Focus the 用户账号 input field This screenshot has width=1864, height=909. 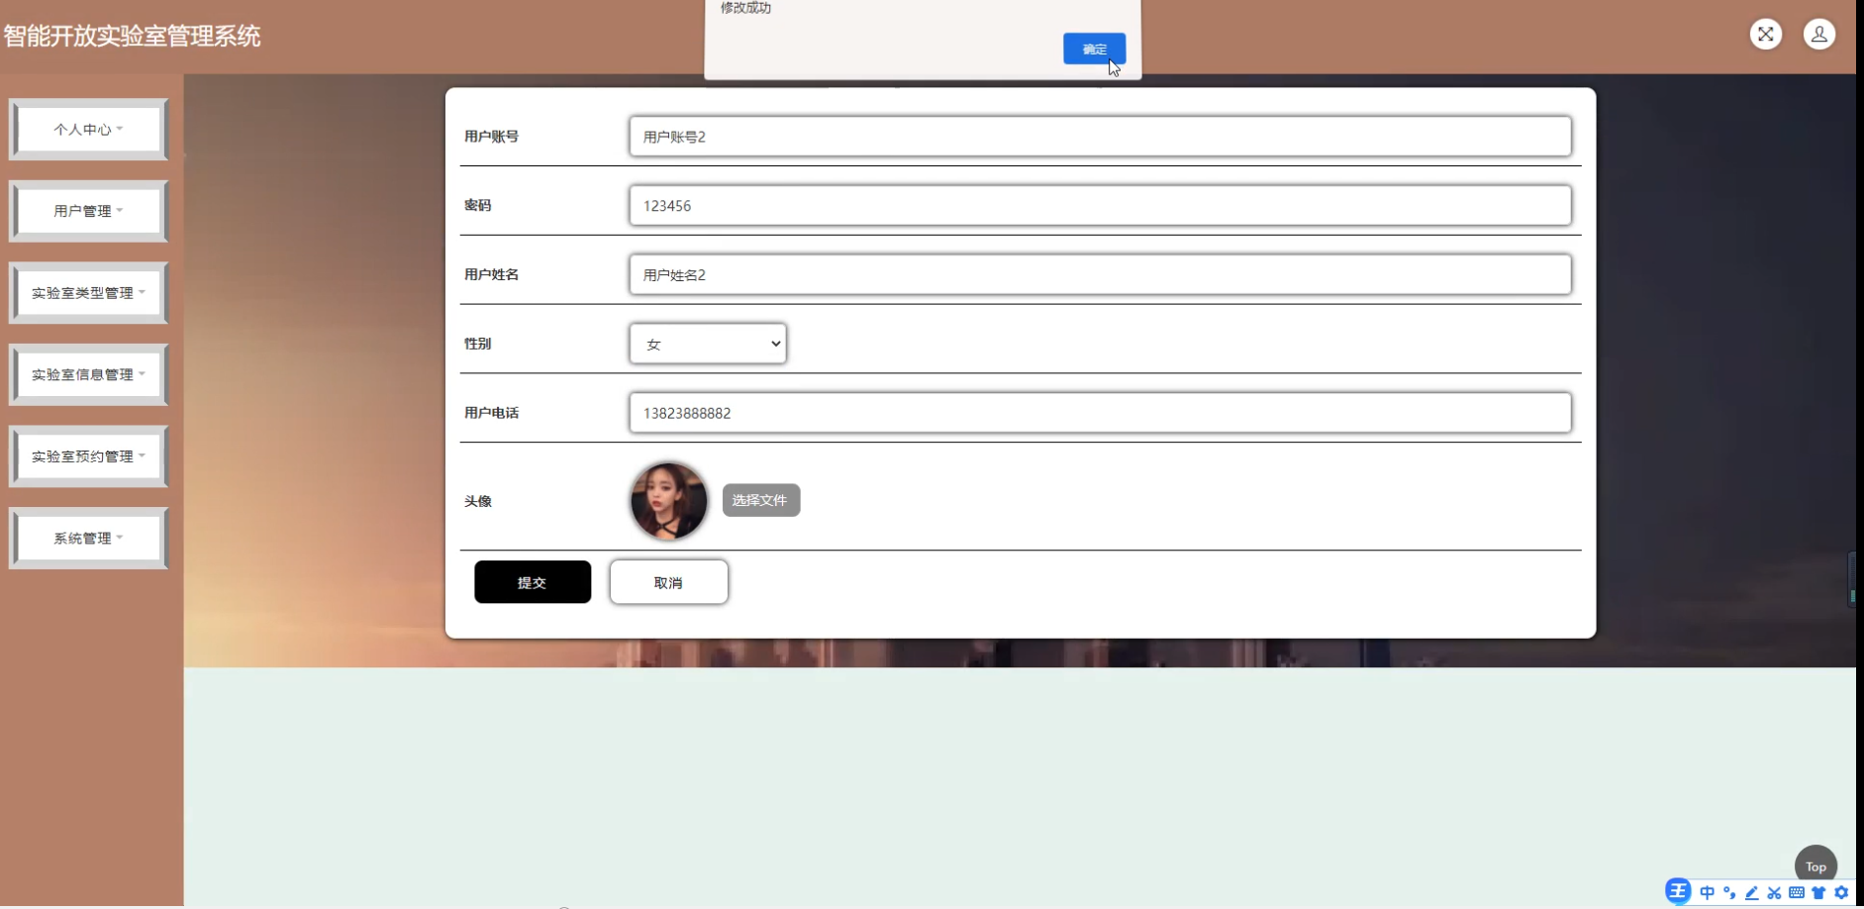pos(1100,137)
